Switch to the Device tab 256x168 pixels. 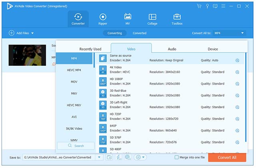click(x=213, y=49)
